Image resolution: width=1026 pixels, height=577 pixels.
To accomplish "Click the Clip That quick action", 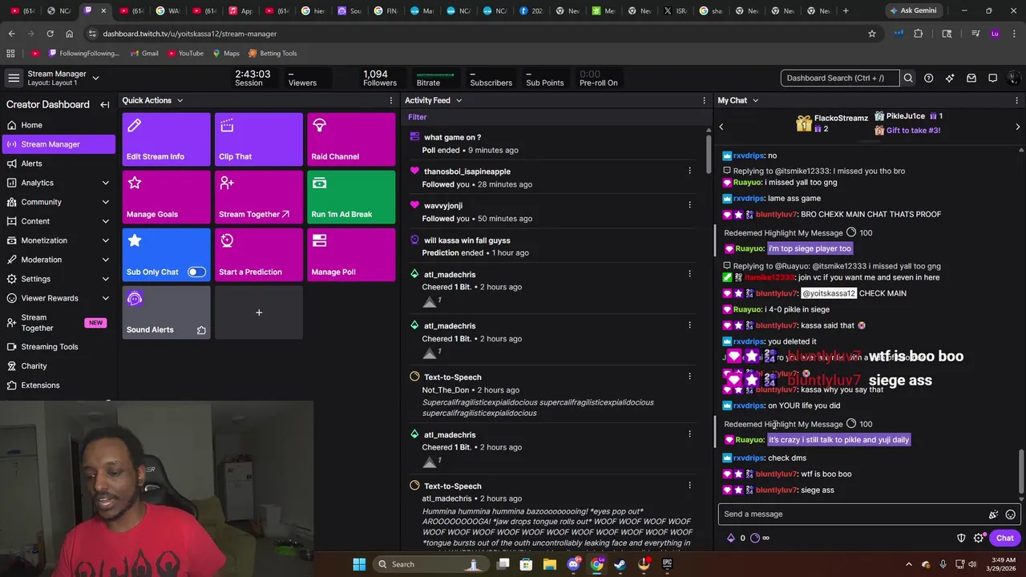I will (x=259, y=139).
